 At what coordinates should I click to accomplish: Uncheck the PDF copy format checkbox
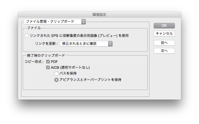[48, 62]
